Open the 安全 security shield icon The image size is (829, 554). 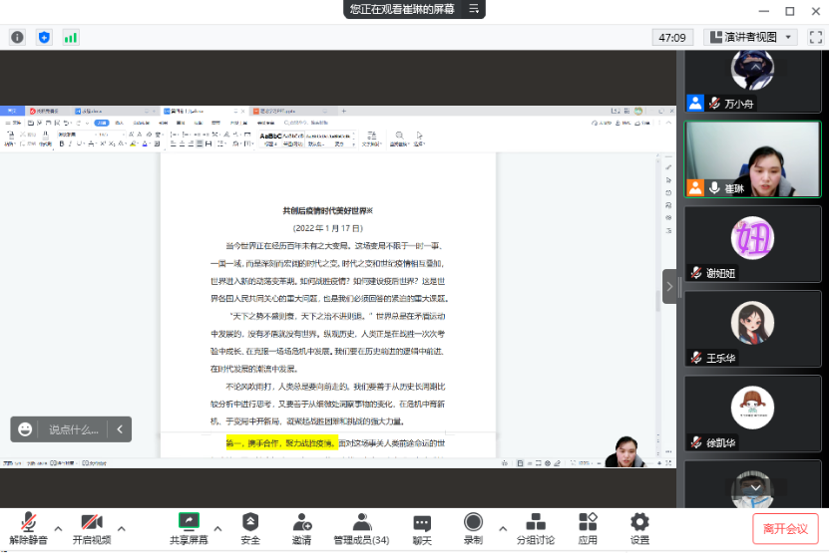coord(250,528)
